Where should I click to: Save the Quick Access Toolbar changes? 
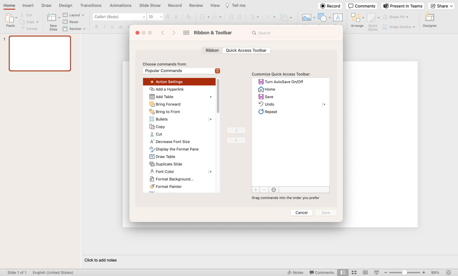pyautogui.click(x=326, y=212)
